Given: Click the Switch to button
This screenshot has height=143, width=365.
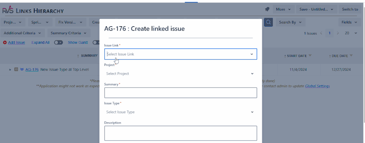Looking at the screenshot, I should point(350,9).
